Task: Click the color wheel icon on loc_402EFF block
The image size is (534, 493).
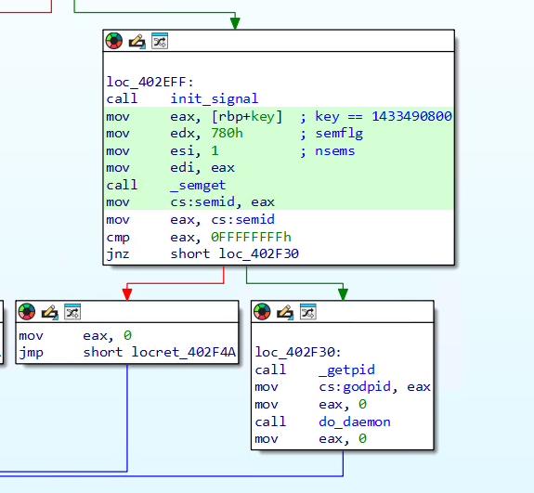Action: coord(114,41)
